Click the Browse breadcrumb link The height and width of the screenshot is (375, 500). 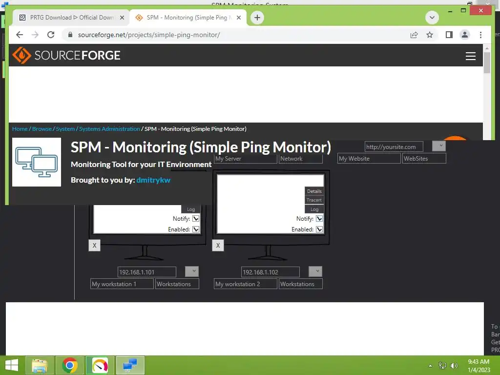(x=42, y=129)
